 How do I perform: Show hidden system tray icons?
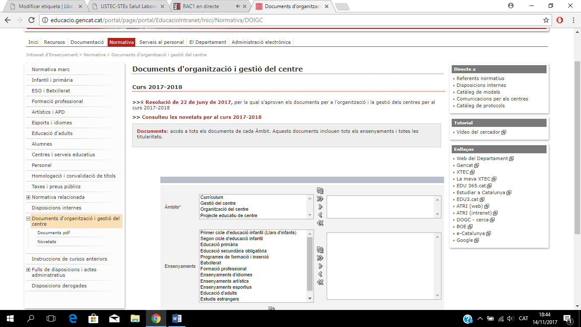click(x=480, y=318)
